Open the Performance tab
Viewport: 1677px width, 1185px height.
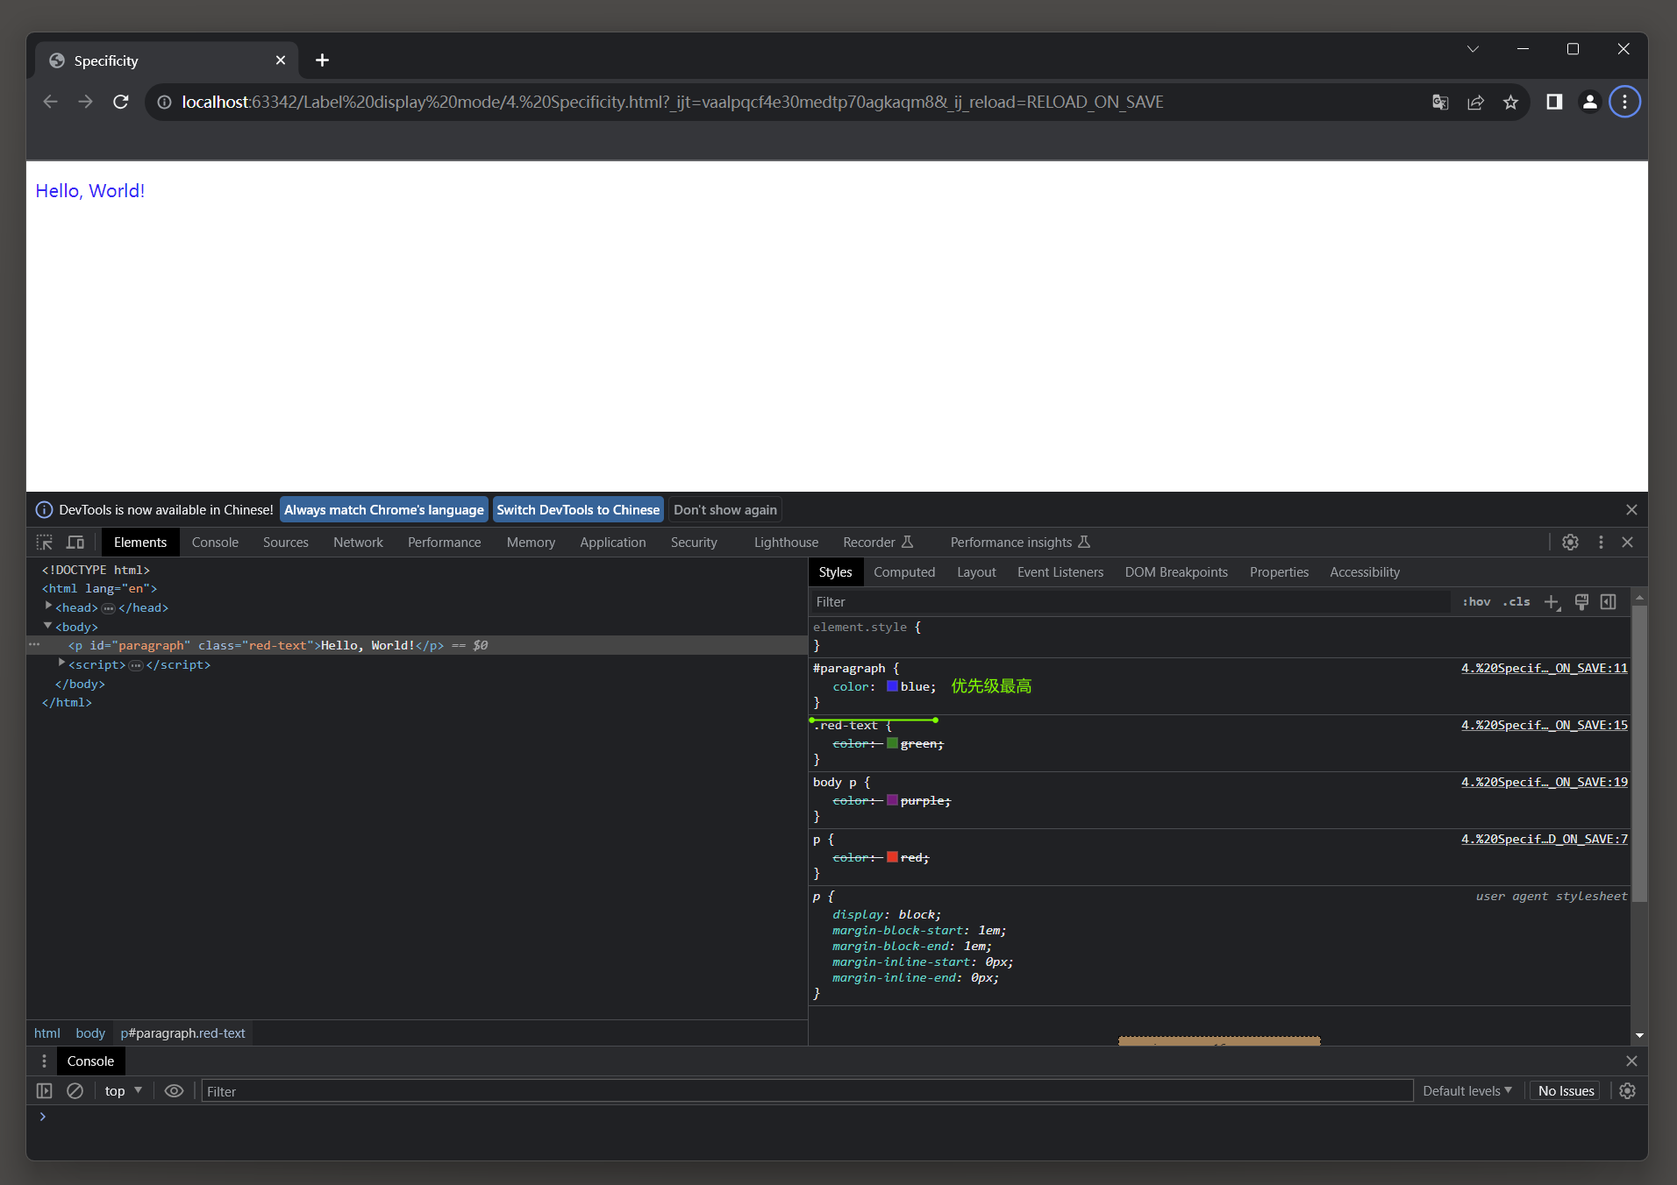[x=445, y=543]
